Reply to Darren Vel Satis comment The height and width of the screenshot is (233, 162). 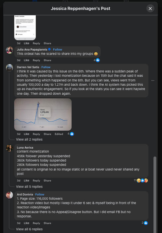click(36, 134)
